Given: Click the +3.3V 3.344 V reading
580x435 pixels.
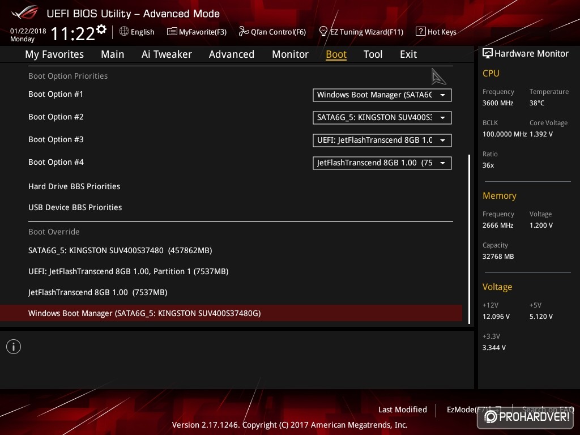Looking at the screenshot, I should (x=494, y=348).
